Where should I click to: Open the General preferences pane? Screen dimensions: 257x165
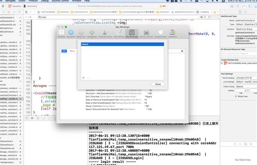point(61,34)
